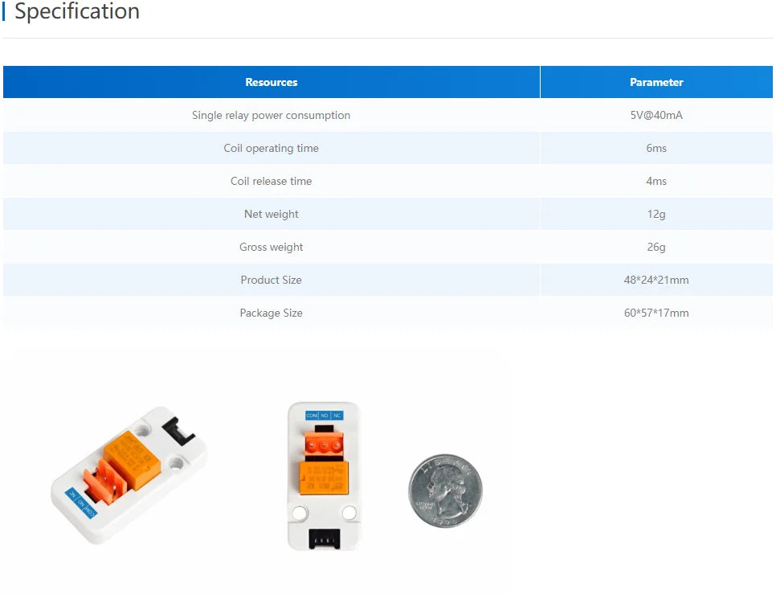Click the Coil operating time row label
The height and width of the screenshot is (594, 776).
272,148
